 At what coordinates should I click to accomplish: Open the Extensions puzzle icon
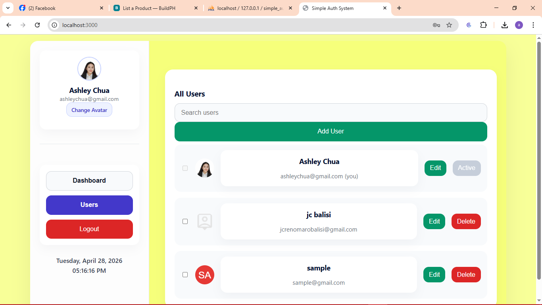point(483,25)
